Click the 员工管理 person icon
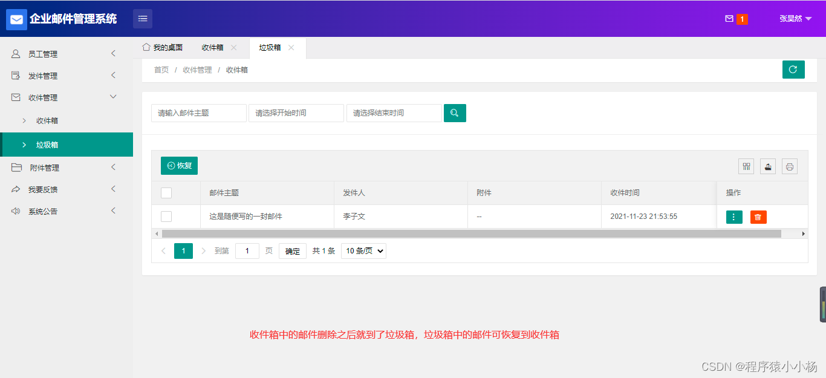Image resolution: width=826 pixels, height=378 pixels. click(x=16, y=54)
